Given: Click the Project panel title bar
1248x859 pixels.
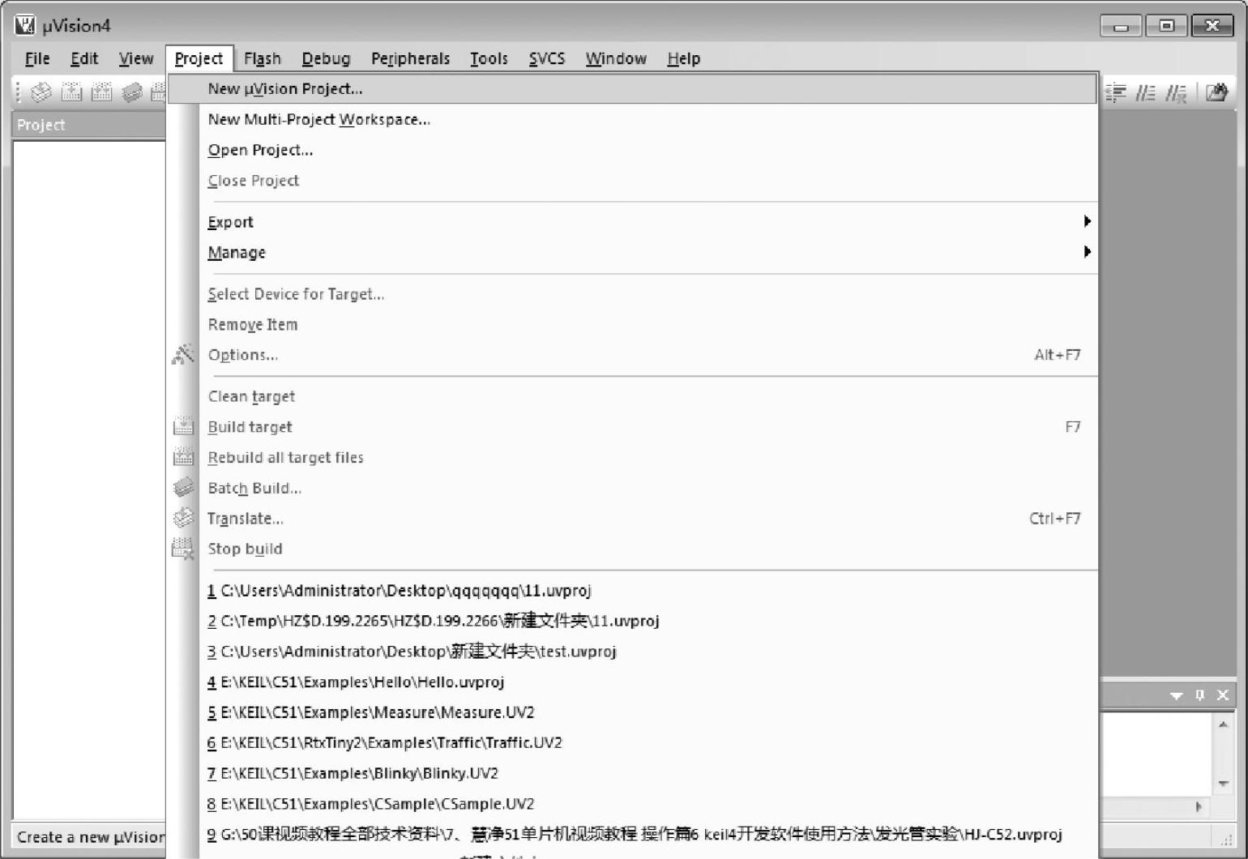Looking at the screenshot, I should point(89,125).
